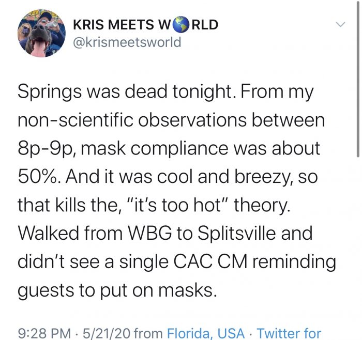Viewport: 362px width, 340px height.
Task: Click the KRIS MEETS WORLD display name
Action: tap(145, 24)
